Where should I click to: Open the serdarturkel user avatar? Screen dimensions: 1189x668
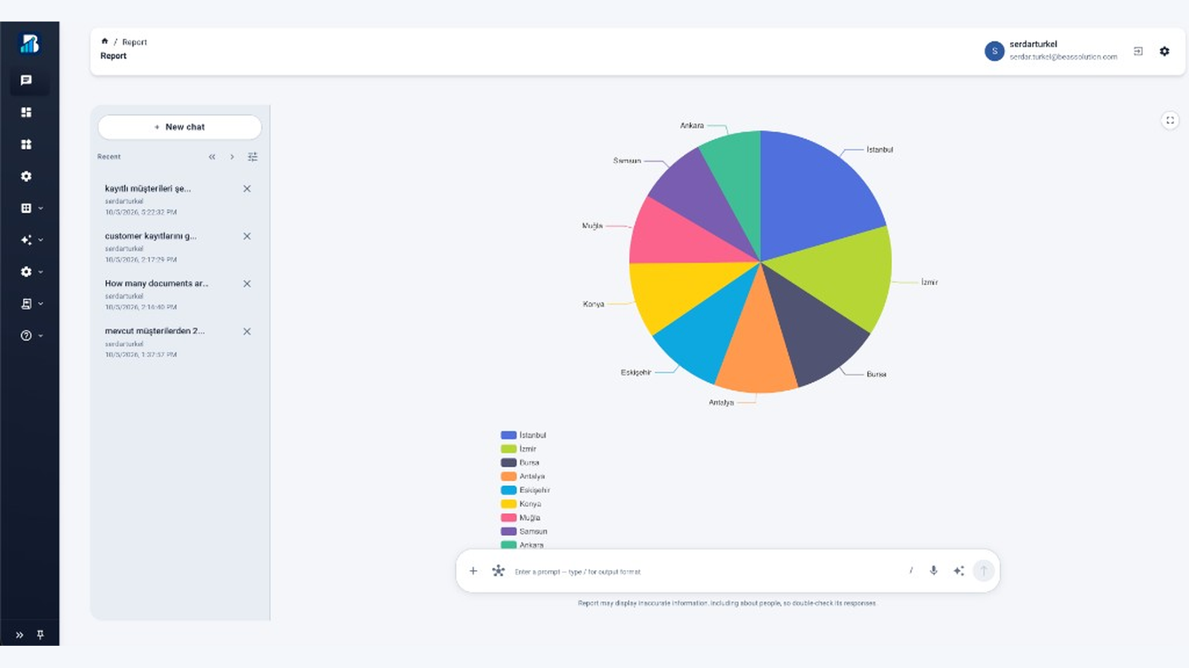pyautogui.click(x=994, y=51)
